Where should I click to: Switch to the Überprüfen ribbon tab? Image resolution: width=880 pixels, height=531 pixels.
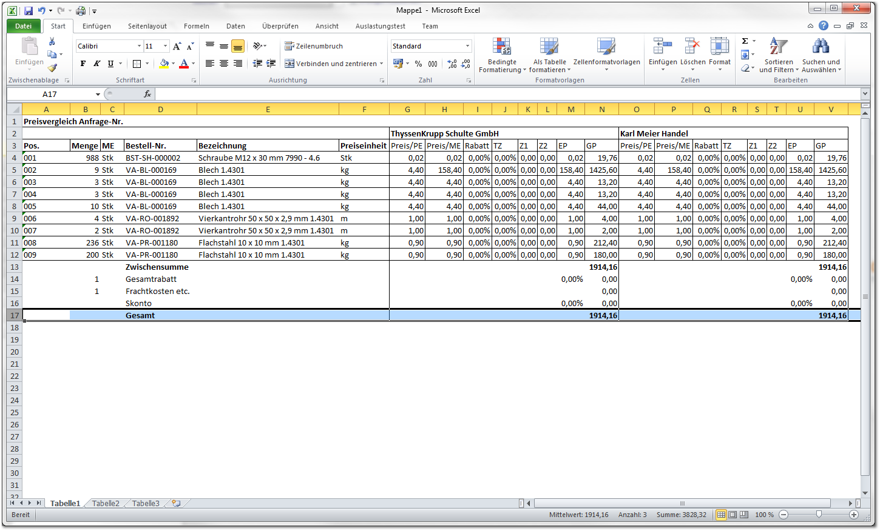point(280,26)
